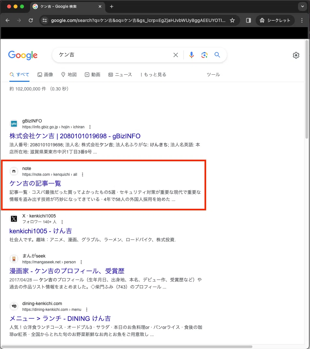Viewport: 310px width, 349px height.
Task: Click the Google logo
Action: coord(23,55)
